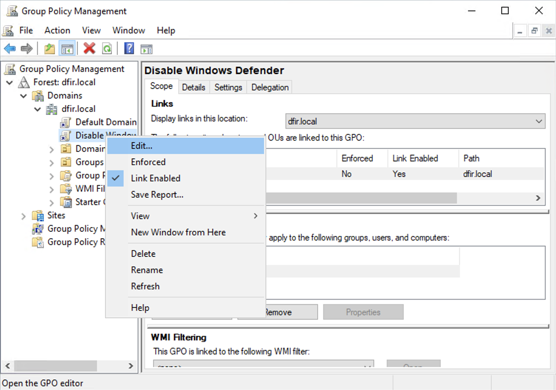Image resolution: width=556 pixels, height=390 pixels.
Task: Switch to the Settings tab
Action: (228, 87)
